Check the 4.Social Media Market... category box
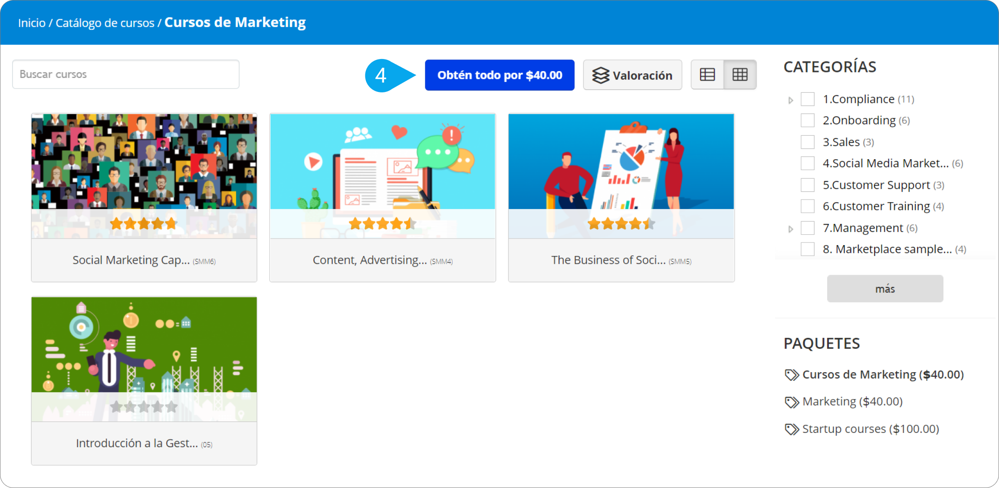 pos(808,163)
